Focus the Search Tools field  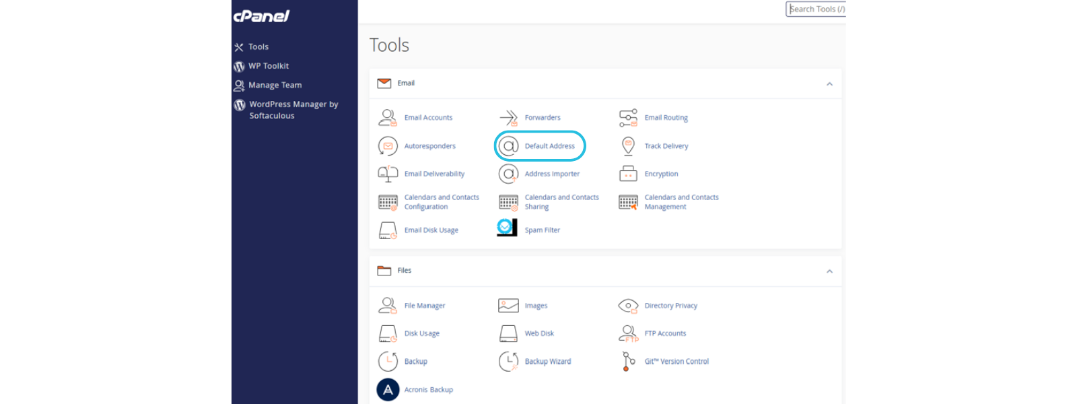pyautogui.click(x=816, y=9)
